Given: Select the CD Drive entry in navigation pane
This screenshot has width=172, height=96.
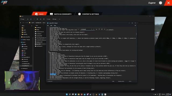Looking at the screenshot, I should (25, 59).
